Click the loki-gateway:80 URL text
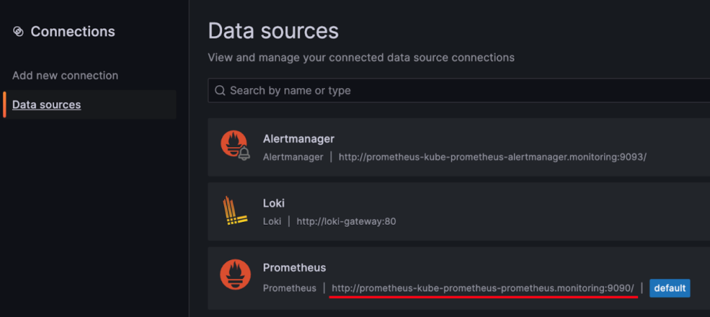Image resolution: width=710 pixels, height=317 pixels. [346, 221]
